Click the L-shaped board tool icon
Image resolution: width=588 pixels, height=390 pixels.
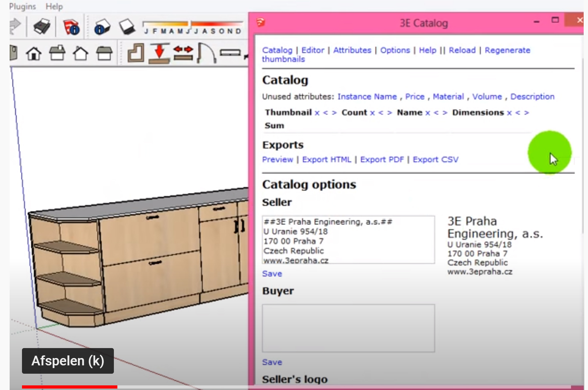(136, 53)
